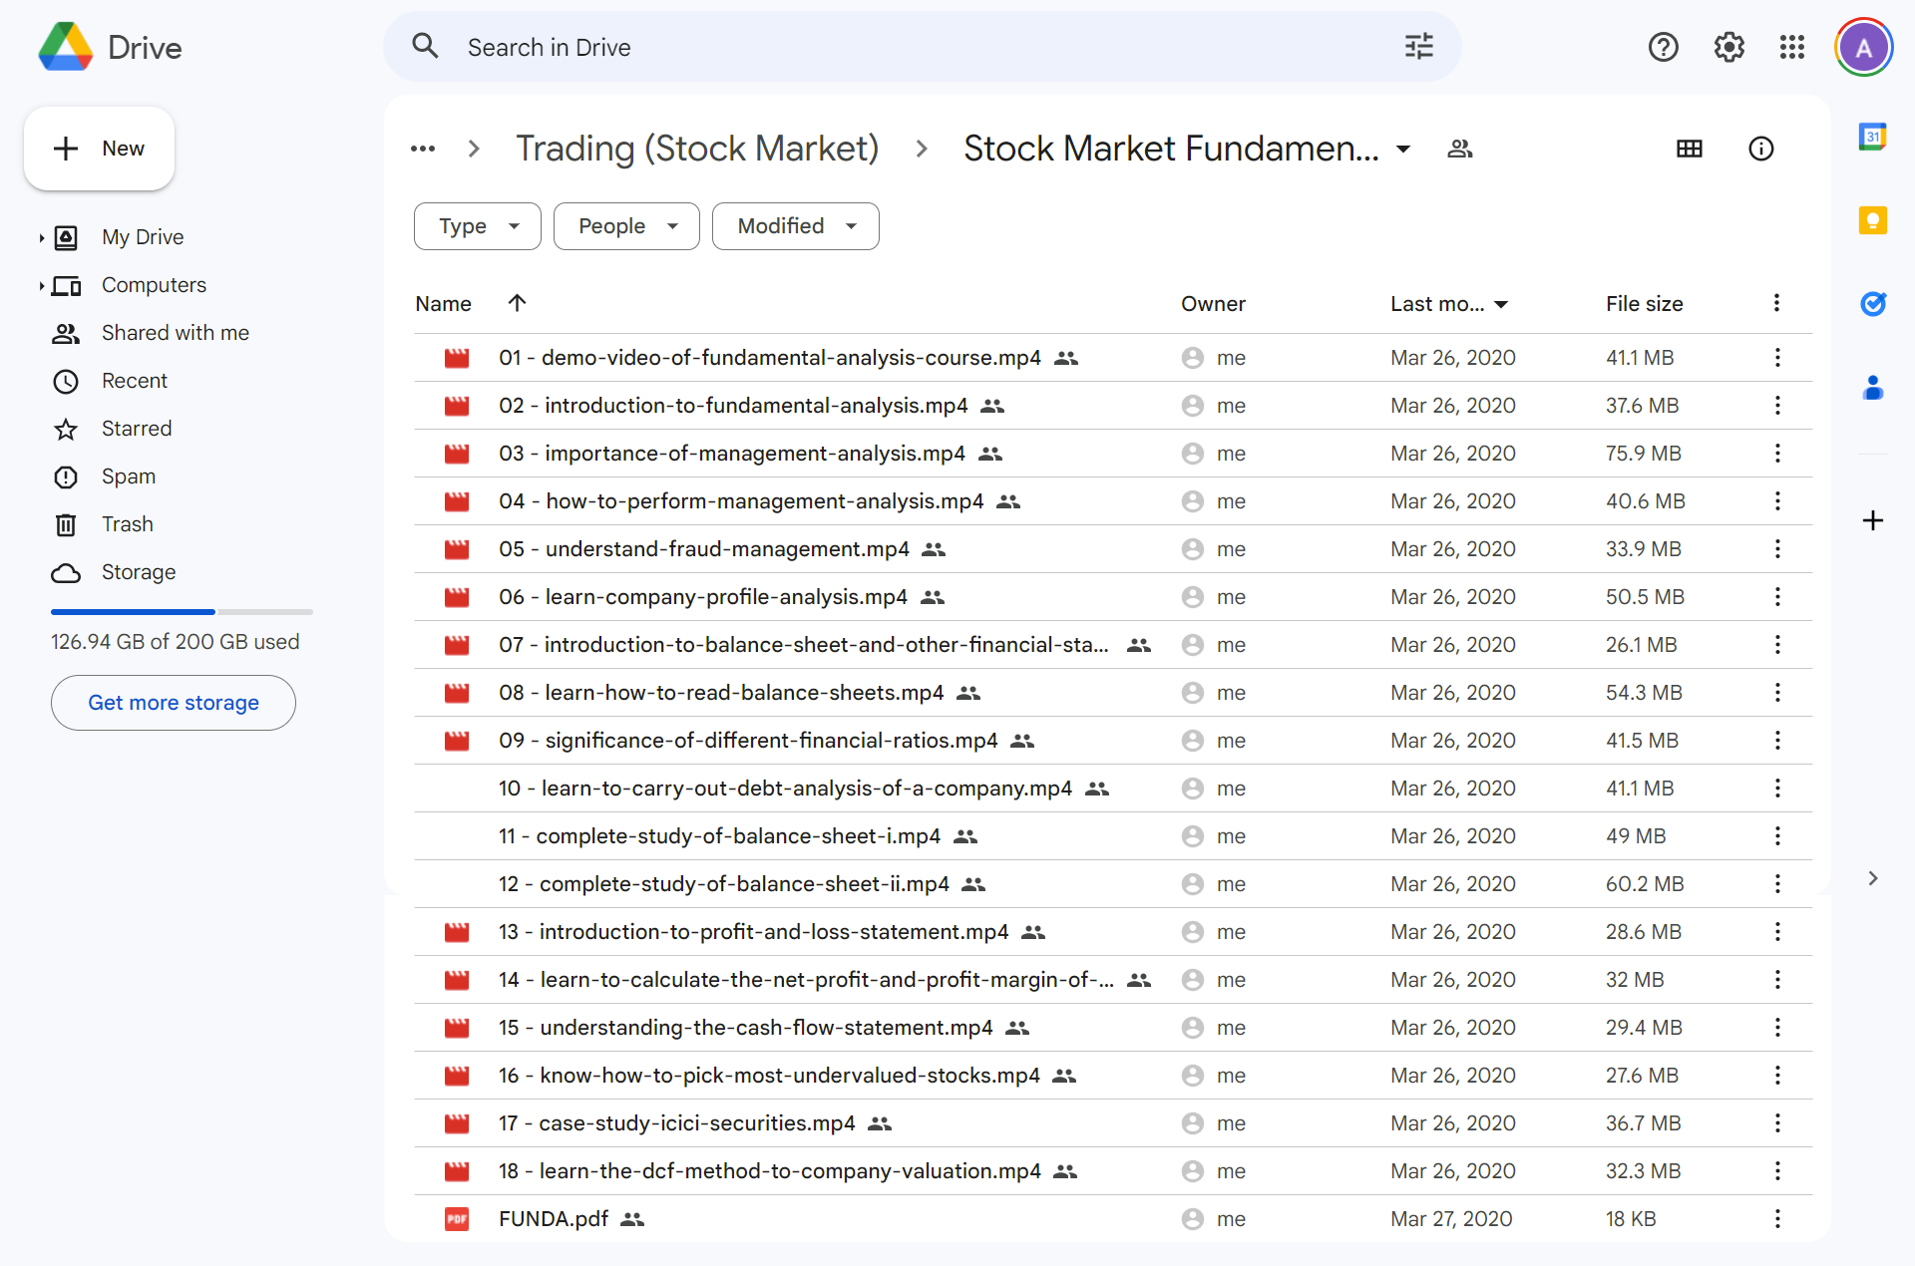Viewport: 1915px width, 1266px height.
Task: Expand the My Drive tree arrow
Action: [x=41, y=237]
